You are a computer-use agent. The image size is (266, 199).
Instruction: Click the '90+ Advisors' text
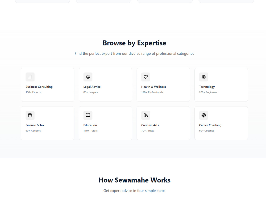tap(33, 131)
